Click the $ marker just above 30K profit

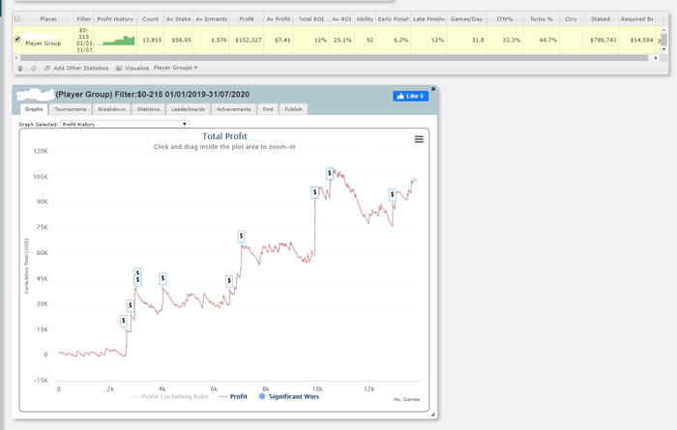point(131,305)
